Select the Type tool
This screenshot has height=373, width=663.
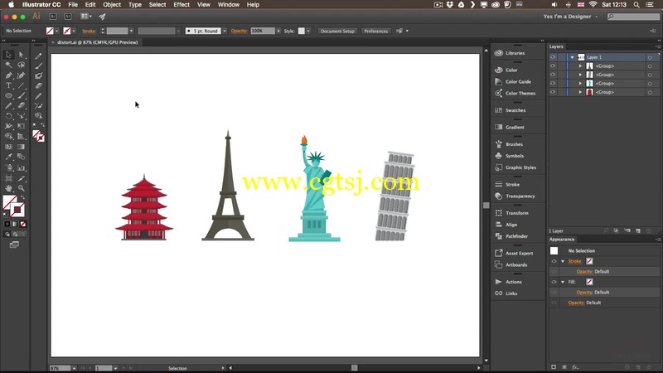[x=8, y=85]
